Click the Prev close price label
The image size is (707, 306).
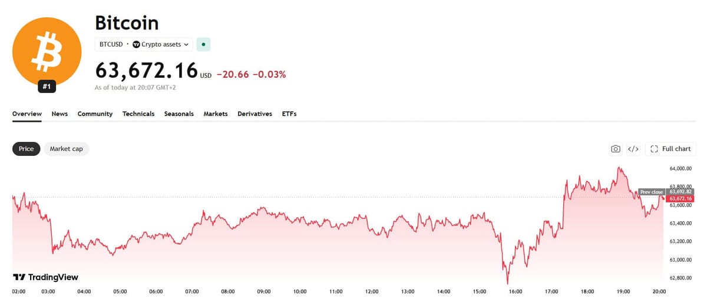pyautogui.click(x=652, y=192)
